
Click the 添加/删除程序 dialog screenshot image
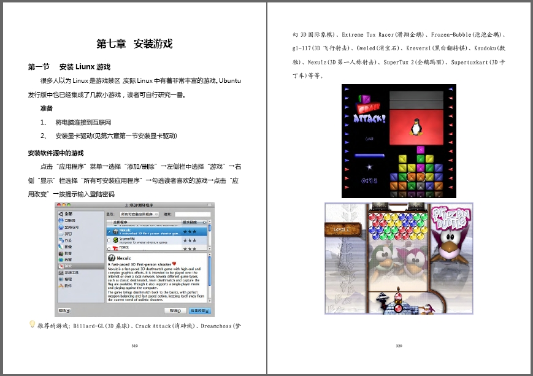(134, 259)
